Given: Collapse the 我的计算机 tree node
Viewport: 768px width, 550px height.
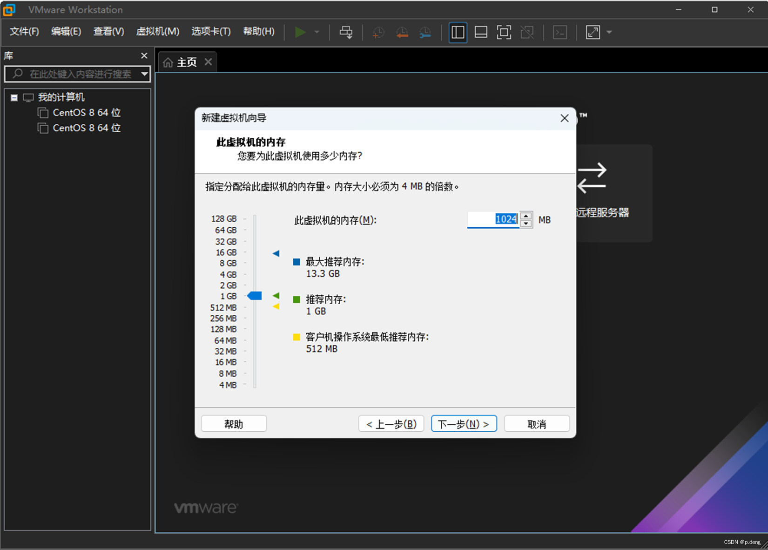Looking at the screenshot, I should point(14,97).
